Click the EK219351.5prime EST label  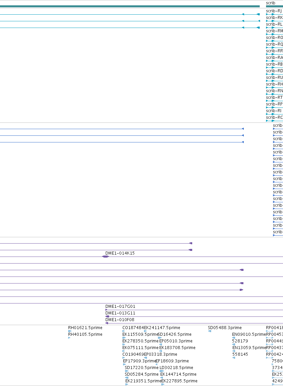click(x=143, y=381)
